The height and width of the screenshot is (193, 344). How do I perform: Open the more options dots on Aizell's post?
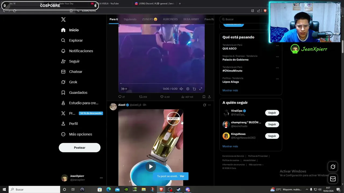click(x=209, y=105)
